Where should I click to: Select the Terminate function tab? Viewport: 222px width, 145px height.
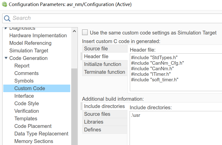[x=105, y=72]
